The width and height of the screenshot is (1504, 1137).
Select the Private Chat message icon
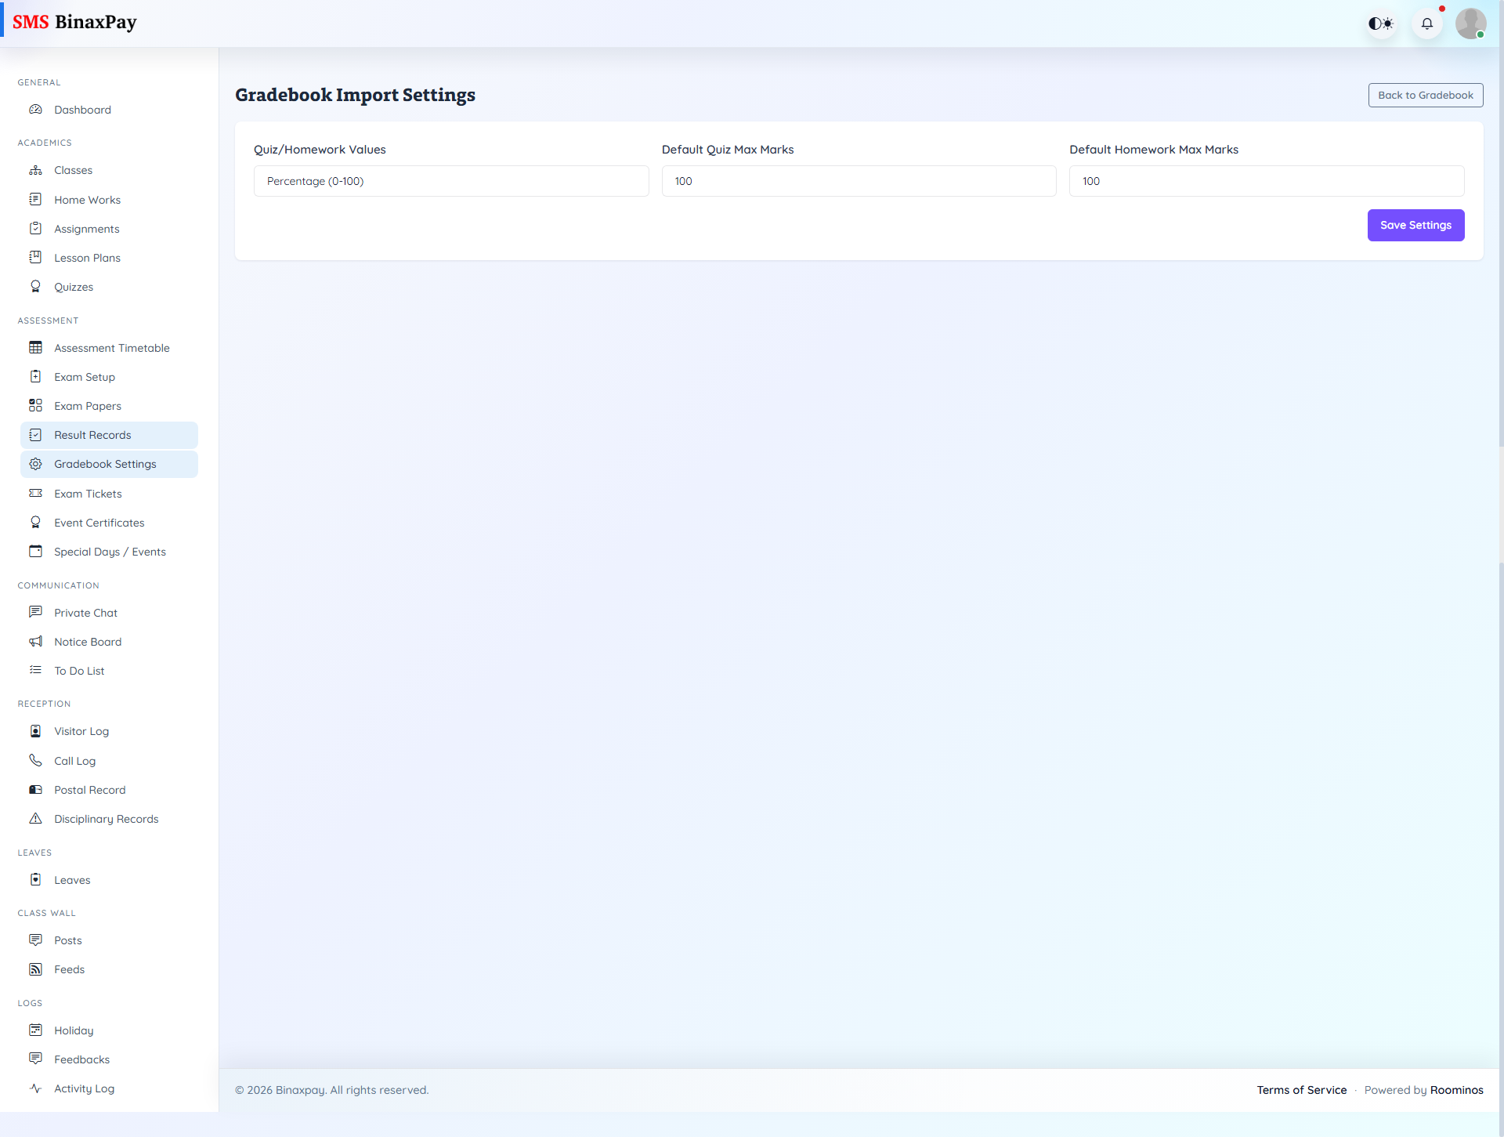tap(36, 612)
